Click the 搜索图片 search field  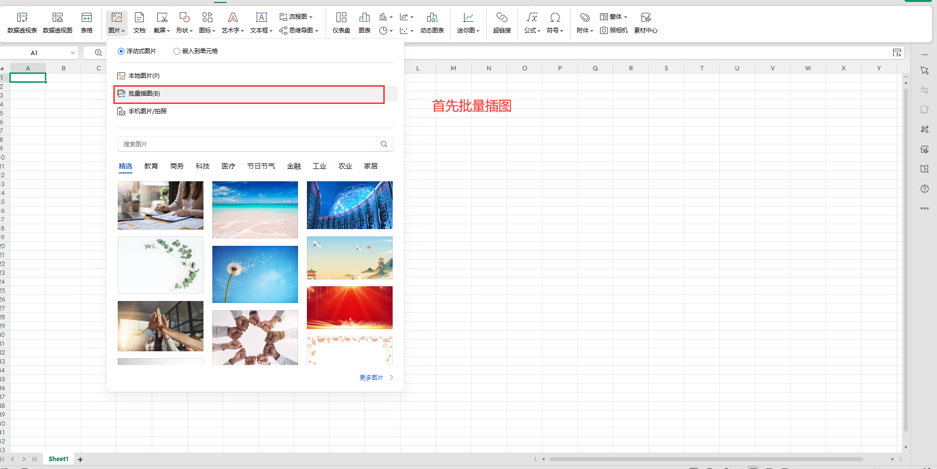[x=246, y=143]
